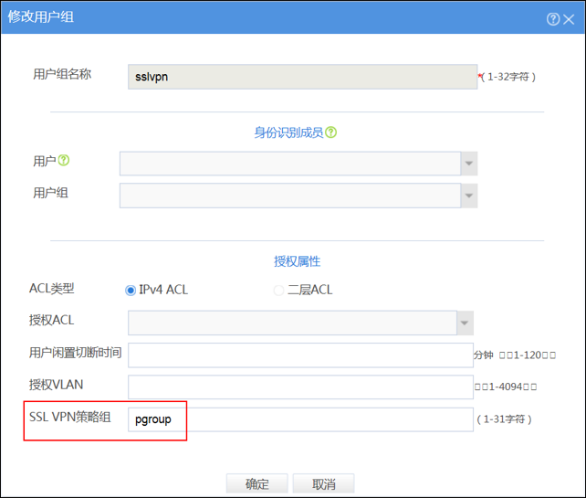586x498 pixels.
Task: Expand the 用户组 dropdown arrow
Action: click(469, 196)
